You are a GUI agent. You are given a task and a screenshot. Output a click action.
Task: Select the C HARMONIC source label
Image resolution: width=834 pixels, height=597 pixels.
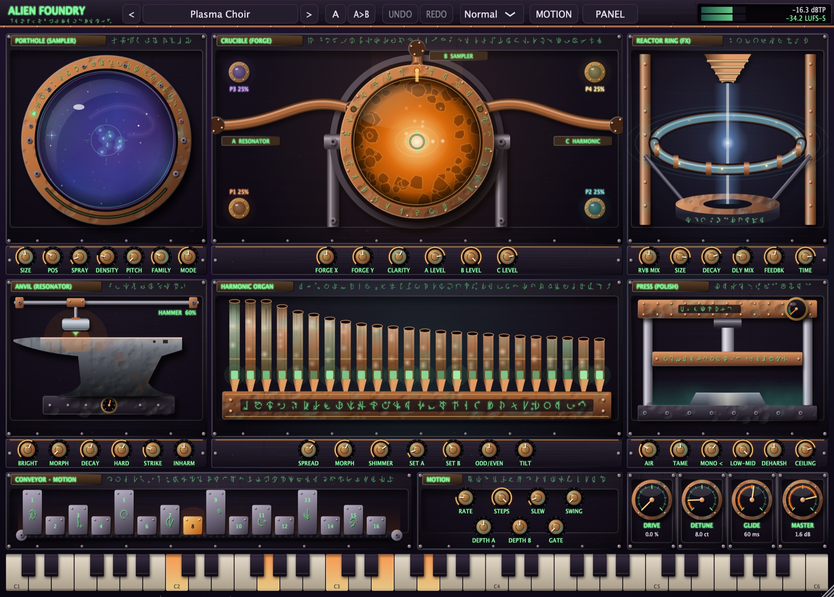click(x=583, y=141)
